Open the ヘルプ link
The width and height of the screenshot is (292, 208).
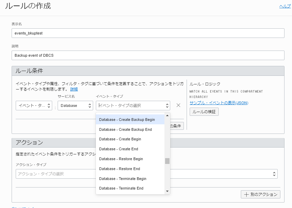click(x=285, y=6)
